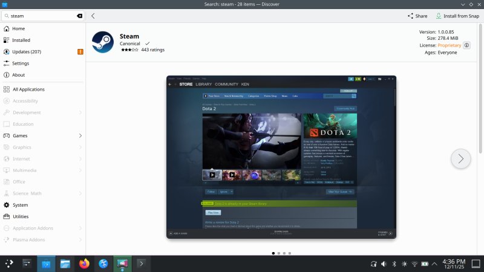Clear the steam search text
Image resolution: width=484 pixels, height=272 pixels.
(x=80, y=16)
